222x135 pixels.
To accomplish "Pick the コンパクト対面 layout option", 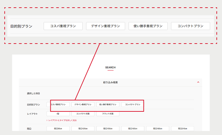I will [x=83, y=114].
